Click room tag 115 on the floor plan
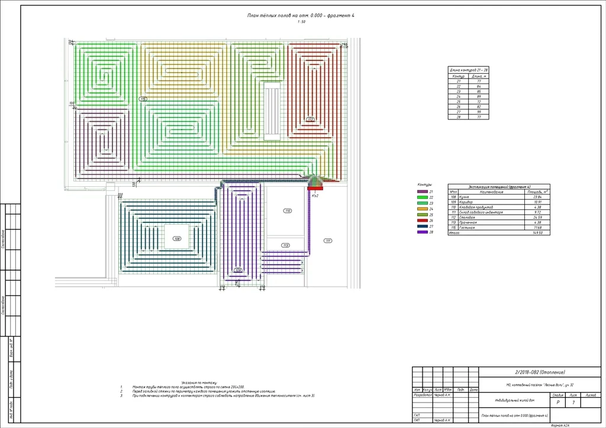 [143, 99]
